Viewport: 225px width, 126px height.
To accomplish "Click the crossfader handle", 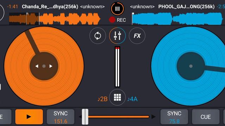I will 85,117.
